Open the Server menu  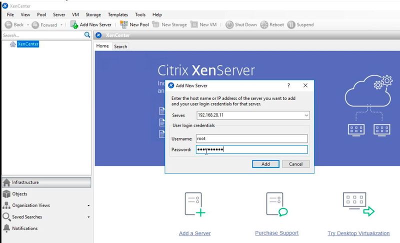59,14
